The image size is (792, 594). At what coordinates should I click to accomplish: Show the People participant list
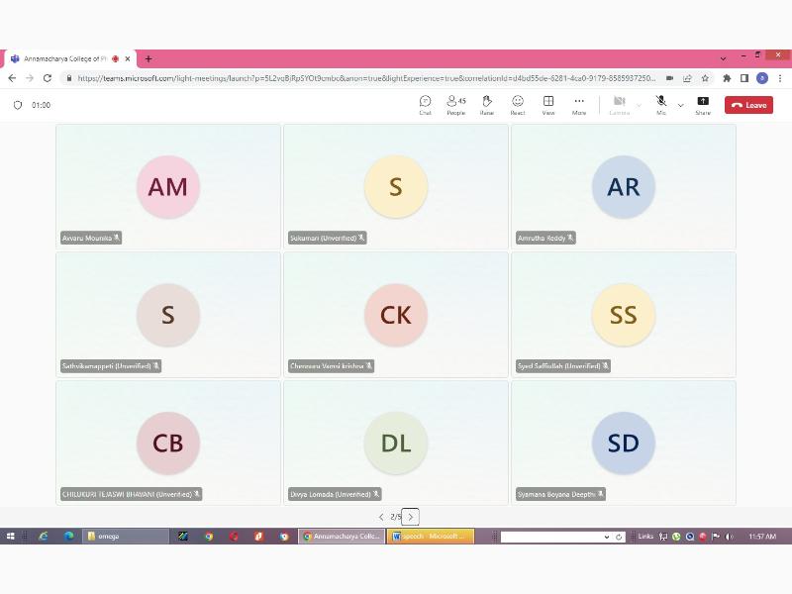click(x=455, y=105)
